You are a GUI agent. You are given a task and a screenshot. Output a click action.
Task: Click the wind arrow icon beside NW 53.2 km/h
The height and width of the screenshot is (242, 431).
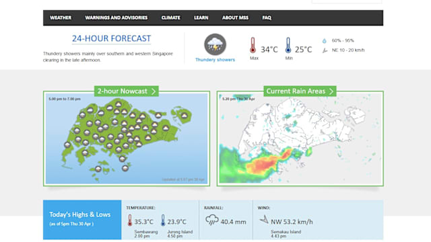pos(264,220)
